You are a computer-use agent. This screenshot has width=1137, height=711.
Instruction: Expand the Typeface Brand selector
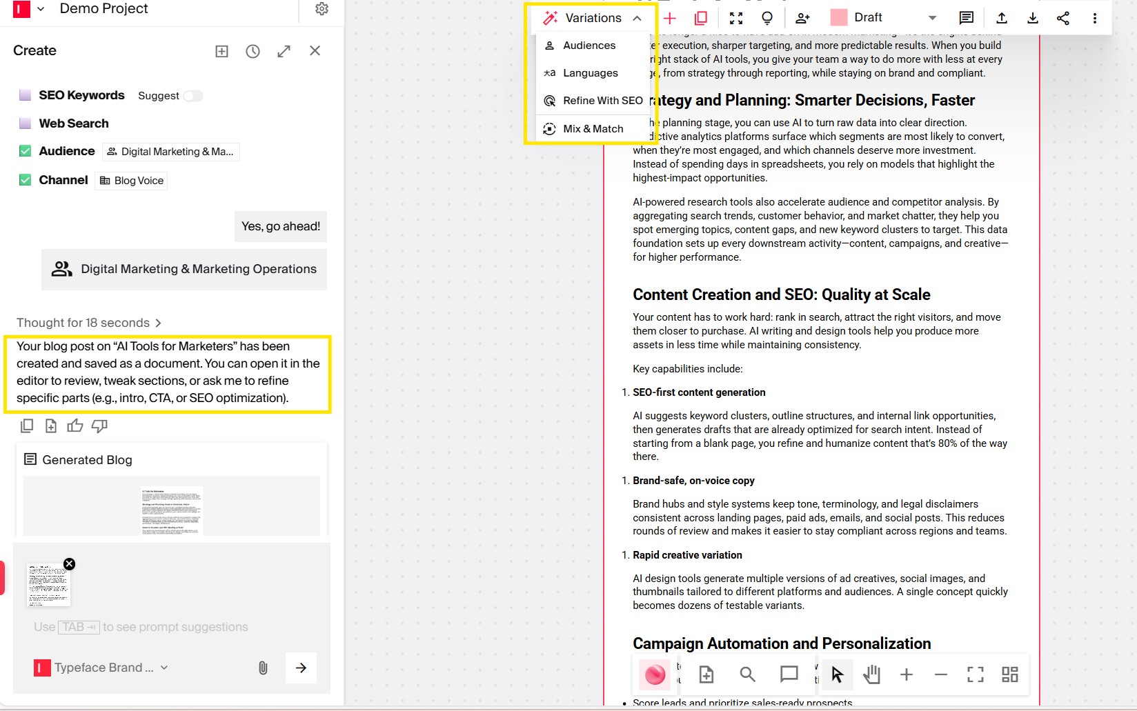(164, 668)
